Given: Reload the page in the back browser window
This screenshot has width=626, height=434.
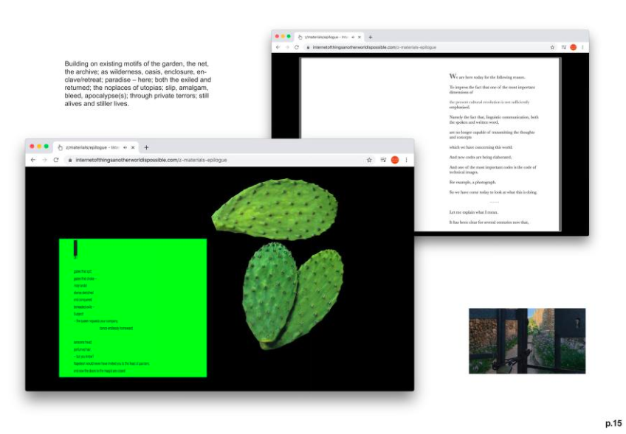Looking at the screenshot, I should [296, 47].
